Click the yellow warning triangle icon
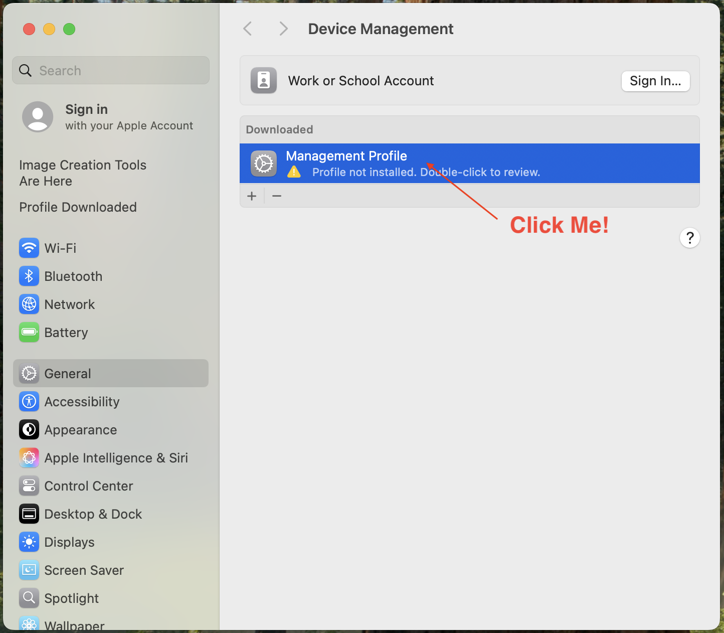This screenshot has height=633, width=724. tap(294, 172)
